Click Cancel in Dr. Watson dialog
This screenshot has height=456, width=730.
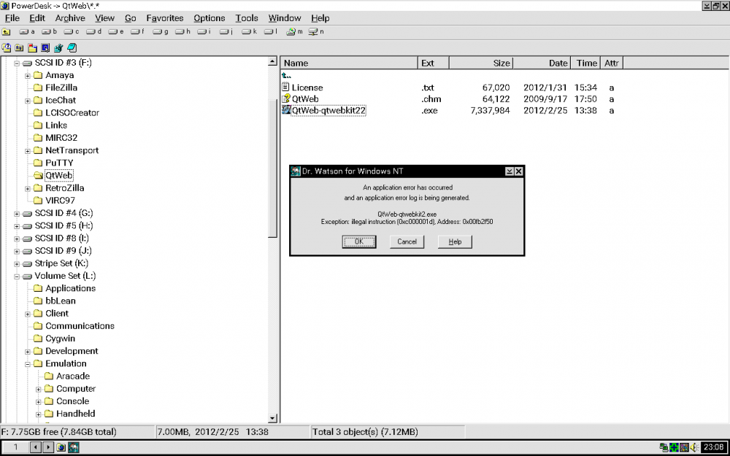pyautogui.click(x=407, y=241)
